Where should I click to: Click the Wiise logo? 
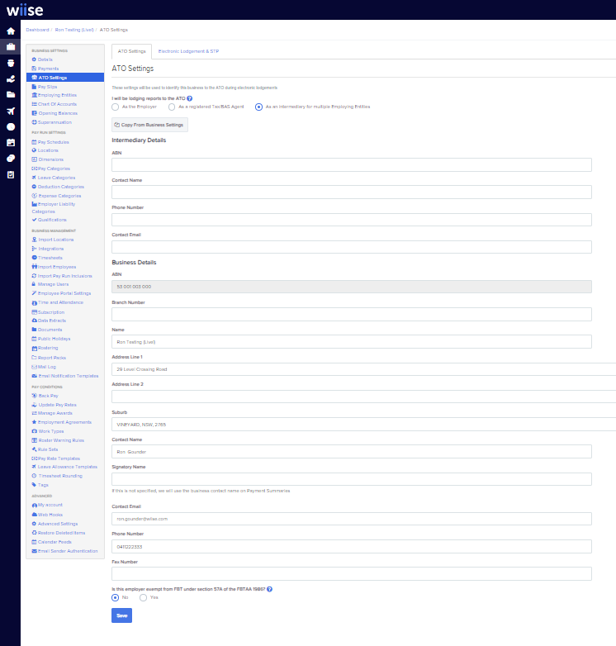pos(25,10)
